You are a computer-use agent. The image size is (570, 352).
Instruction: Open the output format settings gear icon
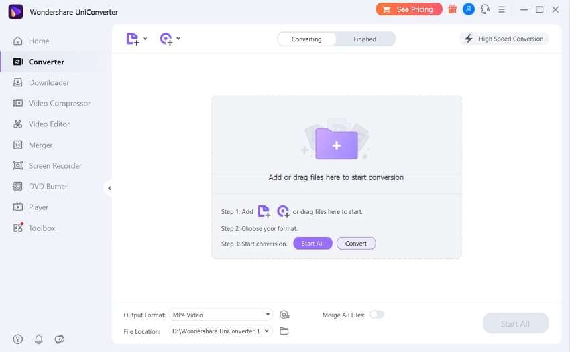284,315
